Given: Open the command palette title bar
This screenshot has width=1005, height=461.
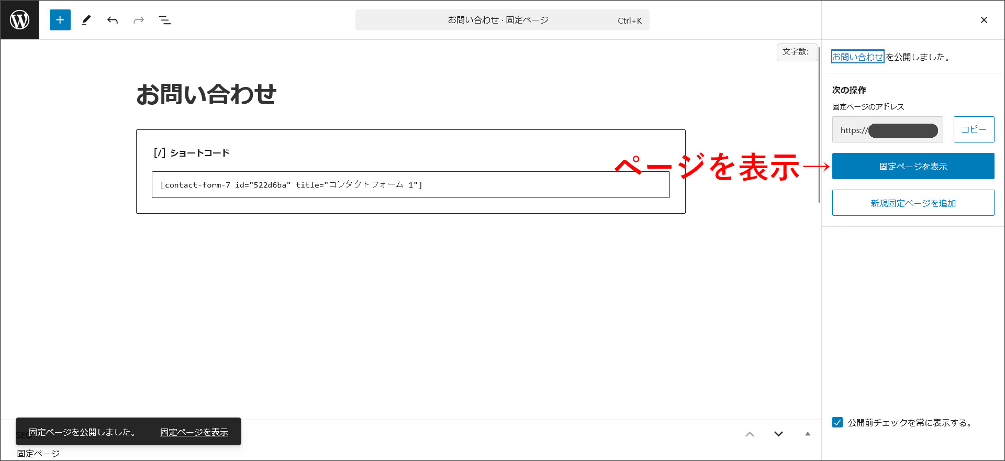Looking at the screenshot, I should (502, 20).
